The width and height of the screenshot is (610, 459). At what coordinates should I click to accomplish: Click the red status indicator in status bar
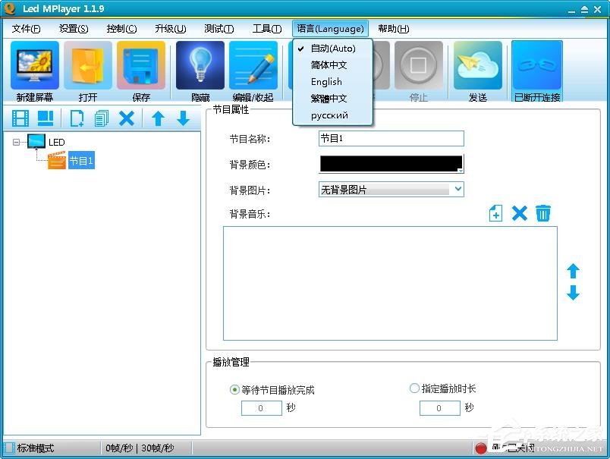[x=481, y=449]
